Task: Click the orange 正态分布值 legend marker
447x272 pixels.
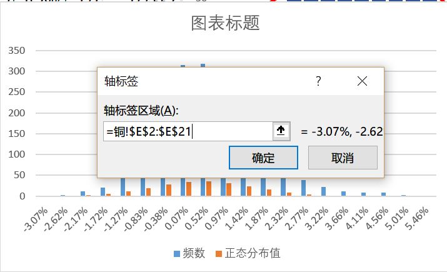Action: tap(219, 253)
